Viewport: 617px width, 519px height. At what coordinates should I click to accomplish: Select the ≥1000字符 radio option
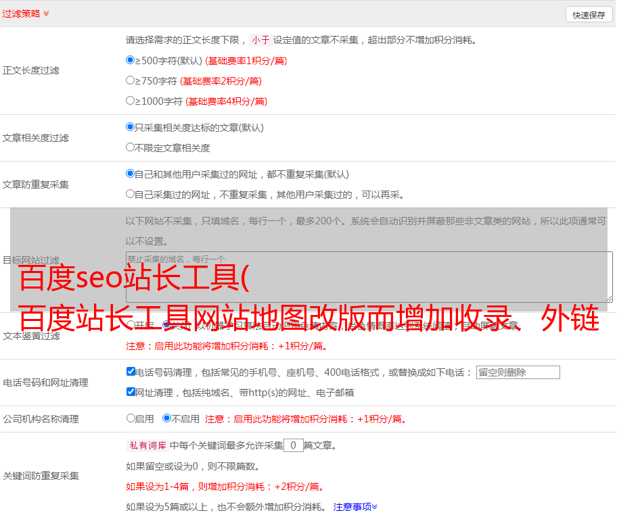pos(131,101)
